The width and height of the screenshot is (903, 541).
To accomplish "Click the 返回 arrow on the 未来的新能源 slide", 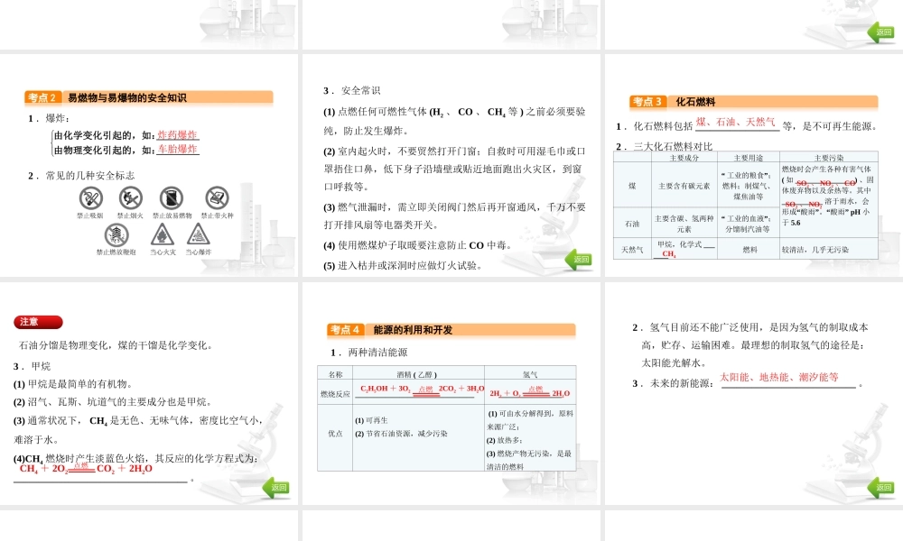I will (x=880, y=487).
